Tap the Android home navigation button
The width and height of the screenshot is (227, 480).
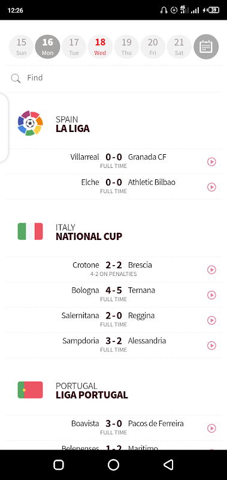pyautogui.click(x=113, y=464)
